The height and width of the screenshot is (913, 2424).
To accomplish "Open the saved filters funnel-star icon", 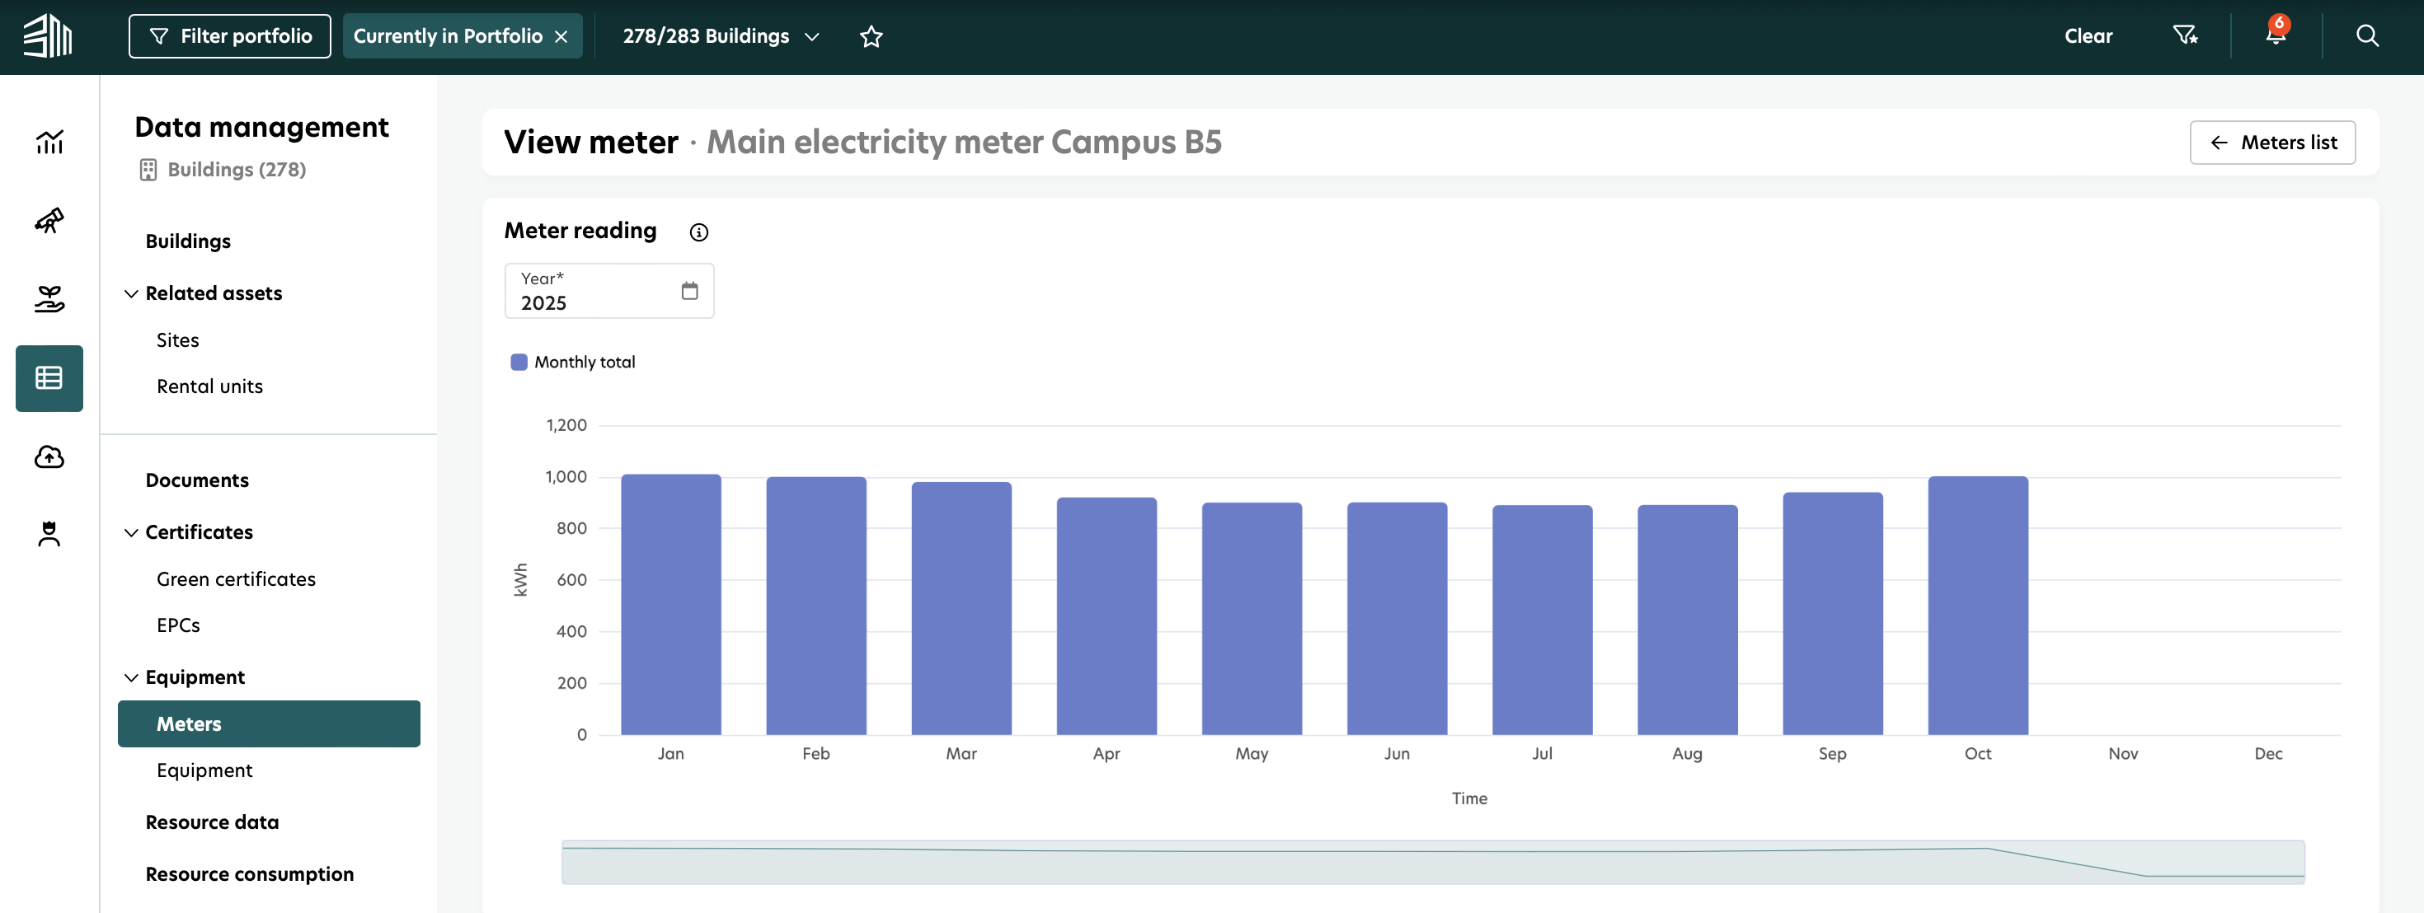I will pyautogui.click(x=2184, y=35).
